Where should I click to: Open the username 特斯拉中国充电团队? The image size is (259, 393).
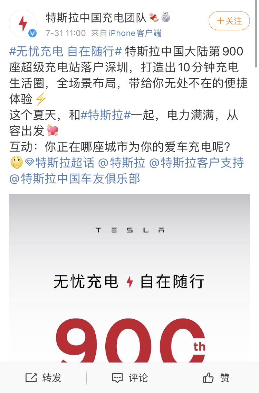click(x=96, y=18)
